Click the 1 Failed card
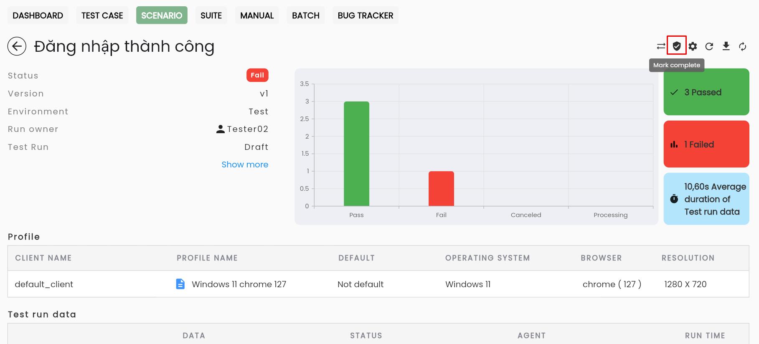This screenshot has height=344, width=759. (x=706, y=144)
